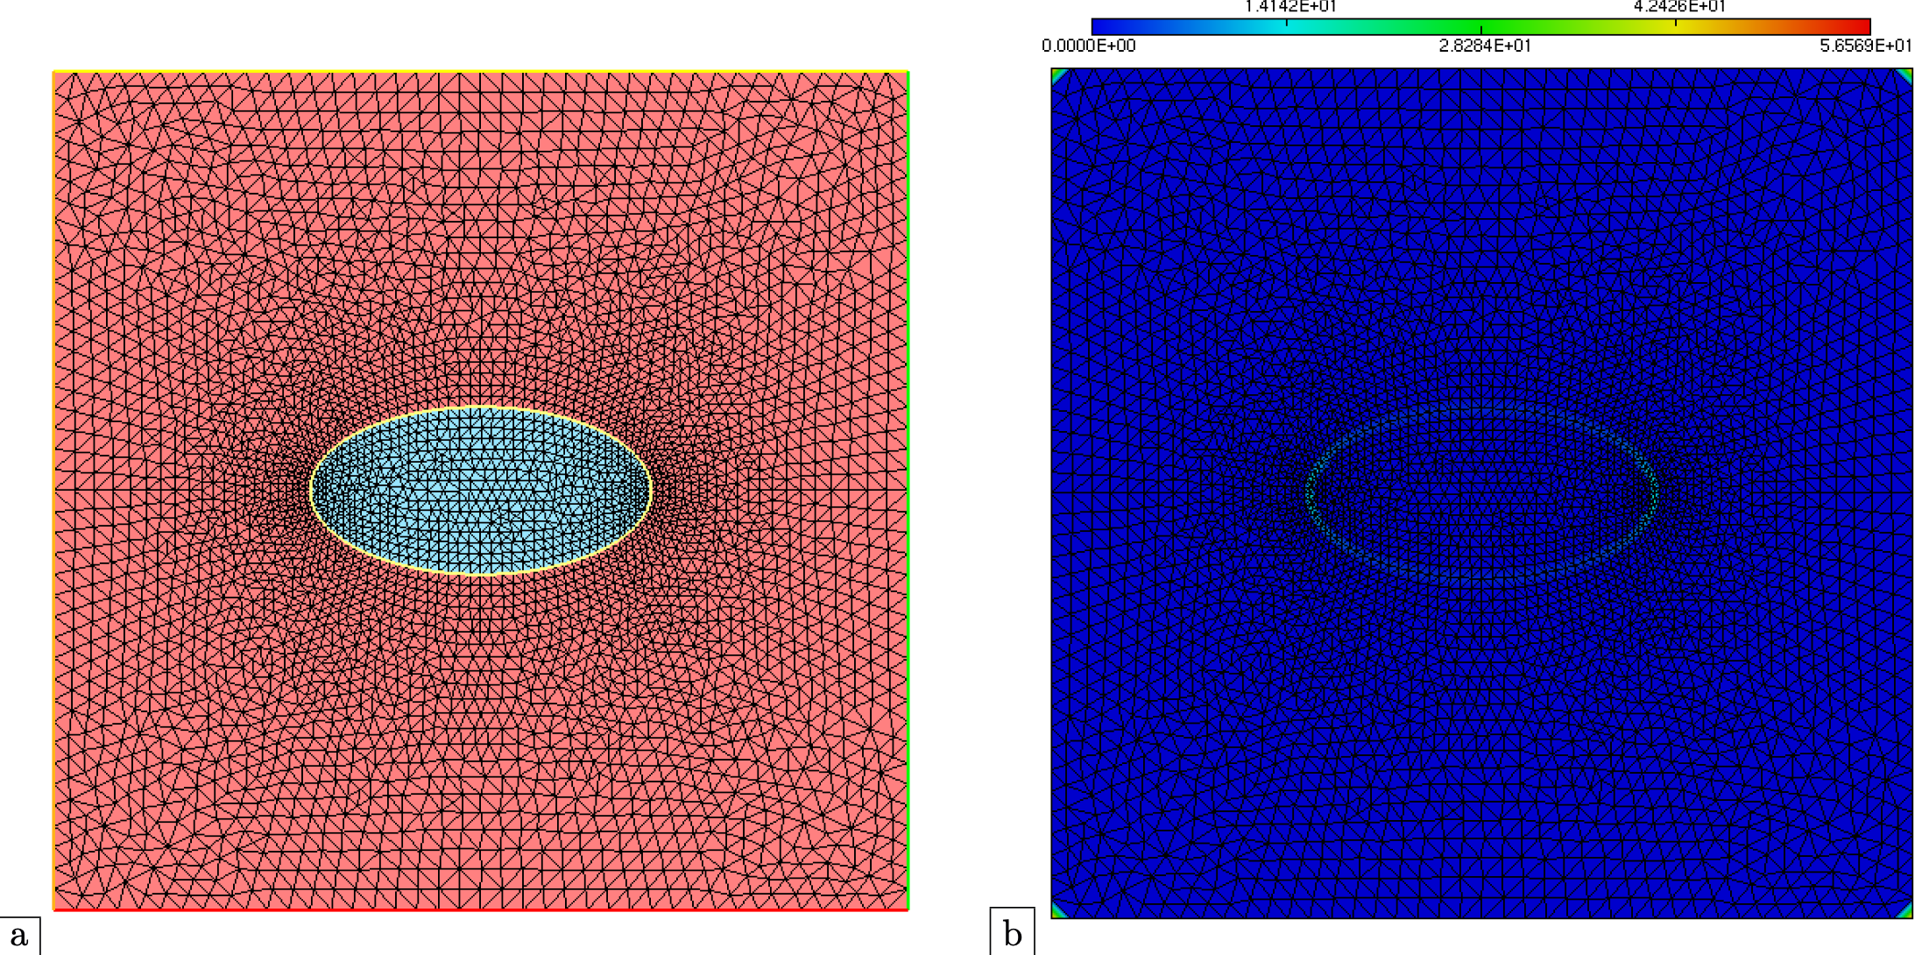Select the 2.8284E+01 colorbar label
The width and height of the screenshot is (1929, 955).
tap(1485, 46)
